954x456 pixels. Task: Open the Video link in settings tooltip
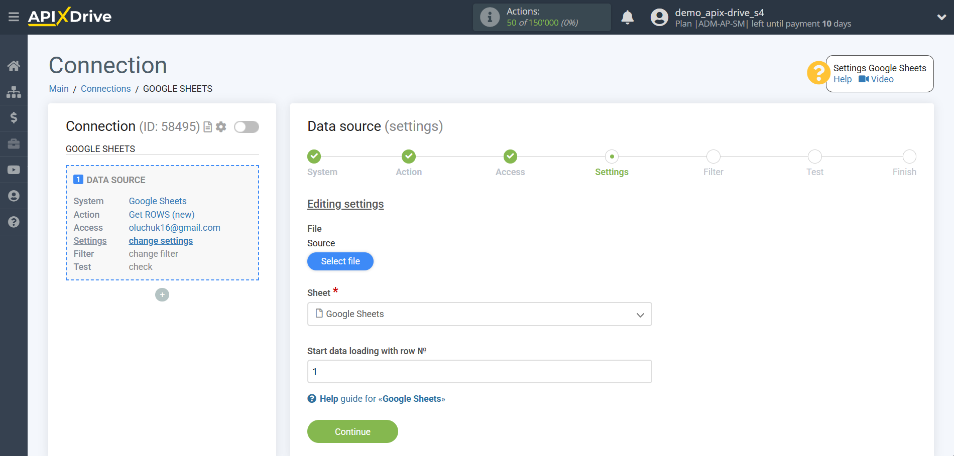[x=876, y=79]
